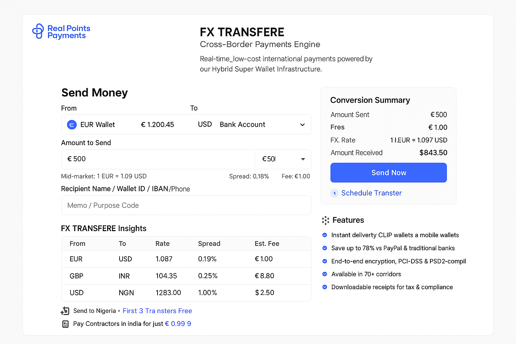516x344 pixels.
Task: Click the Pay Contractors document icon
Action: click(65, 324)
